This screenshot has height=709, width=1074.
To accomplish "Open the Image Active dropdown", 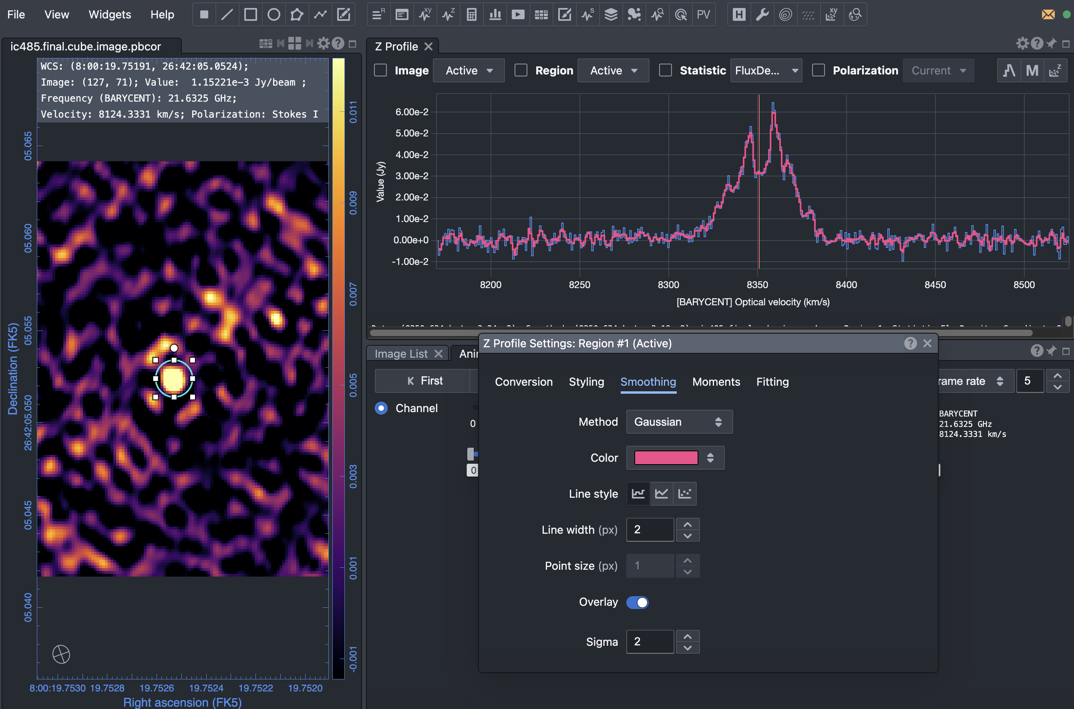I will (469, 70).
